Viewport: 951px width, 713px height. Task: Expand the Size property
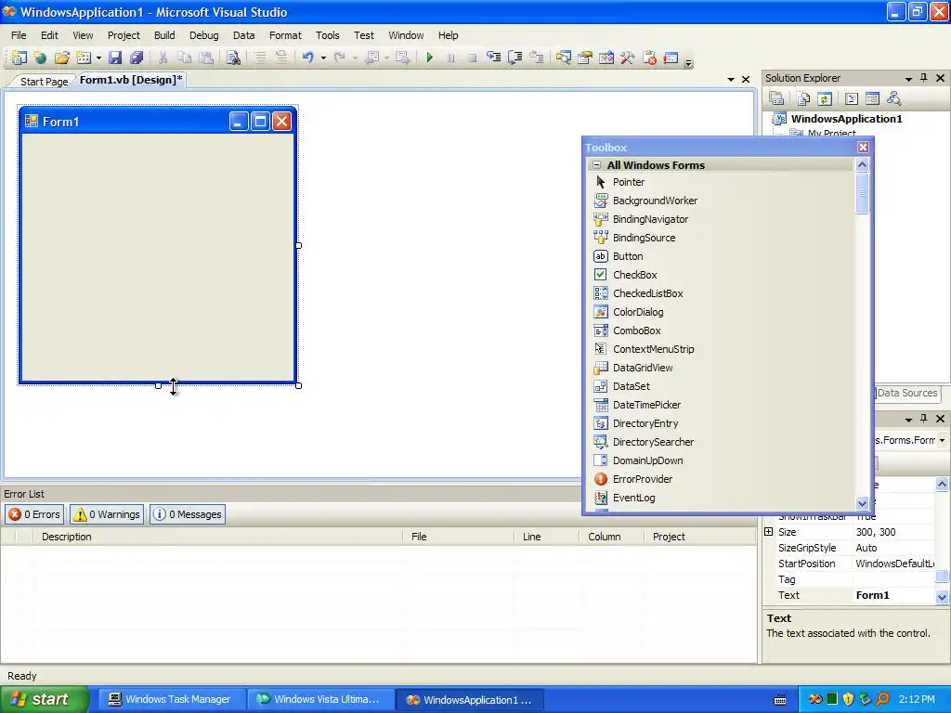[768, 532]
